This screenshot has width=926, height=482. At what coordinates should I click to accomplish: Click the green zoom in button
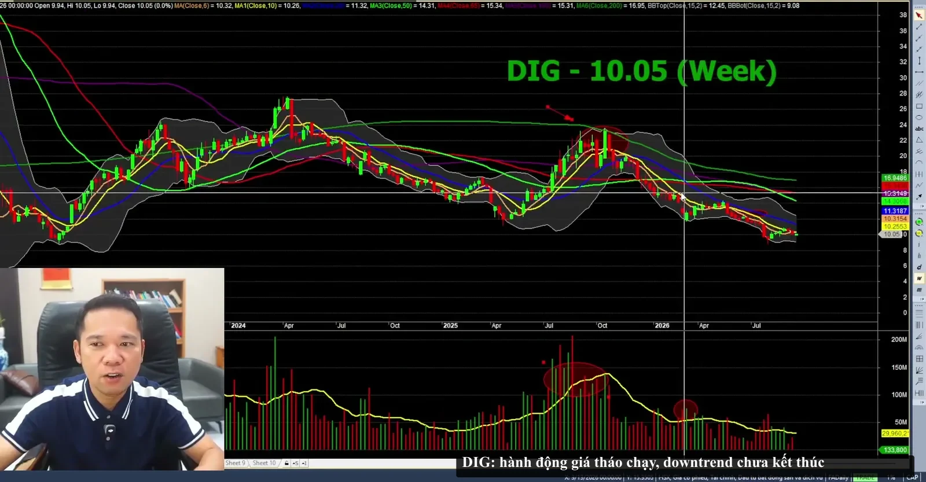919,222
